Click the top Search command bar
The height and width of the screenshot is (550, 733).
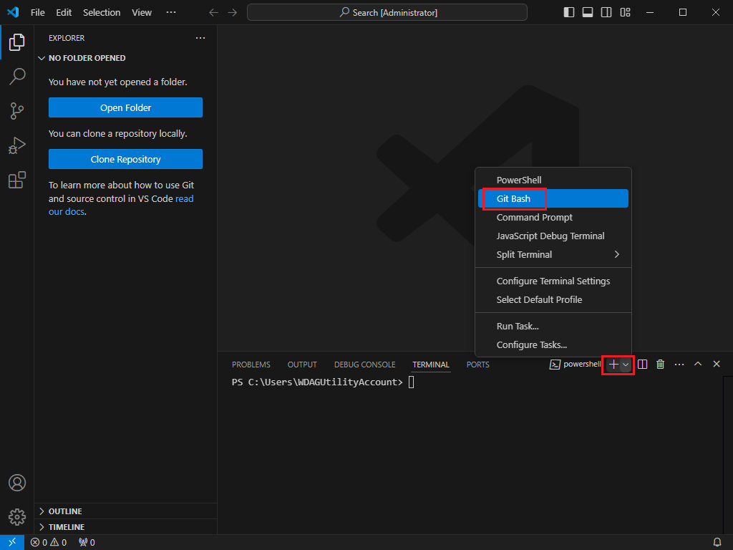pyautogui.click(x=387, y=12)
